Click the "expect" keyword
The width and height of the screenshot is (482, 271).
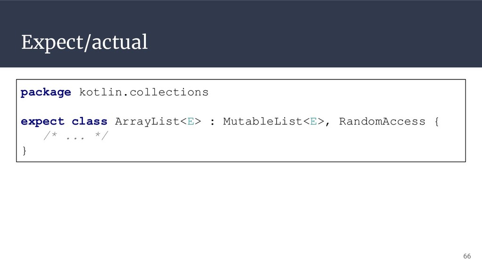pyautogui.click(x=42, y=121)
